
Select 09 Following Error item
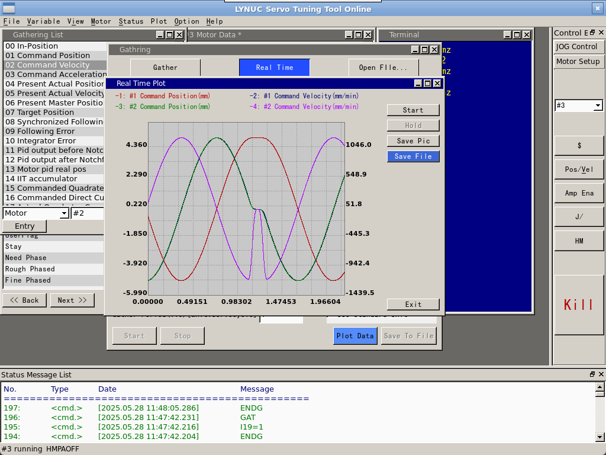tap(54, 131)
